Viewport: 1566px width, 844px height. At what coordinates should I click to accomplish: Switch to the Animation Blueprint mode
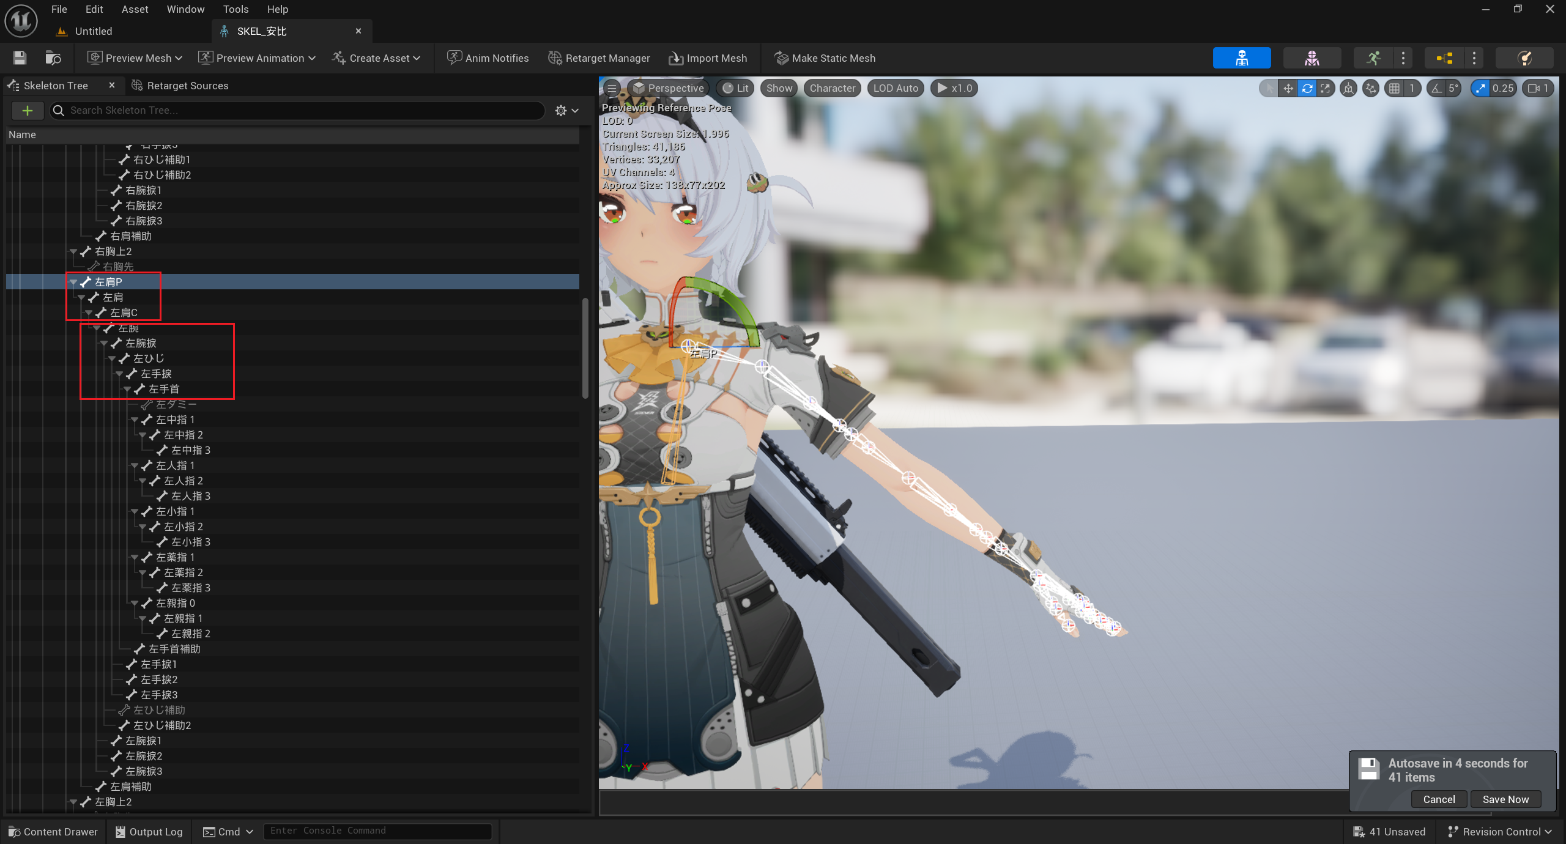point(1444,58)
